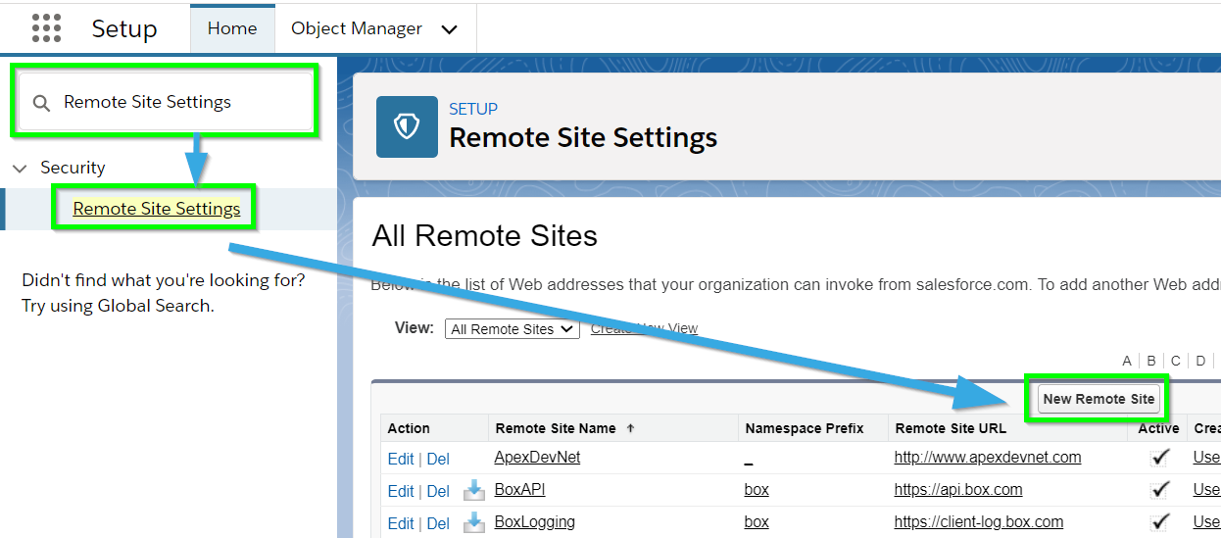1221x538 pixels.
Task: Filter list by letter A
Action: click(x=1127, y=361)
